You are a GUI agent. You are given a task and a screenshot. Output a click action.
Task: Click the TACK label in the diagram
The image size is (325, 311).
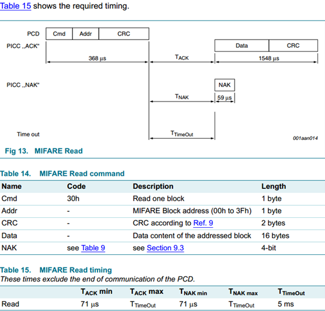point(182,57)
